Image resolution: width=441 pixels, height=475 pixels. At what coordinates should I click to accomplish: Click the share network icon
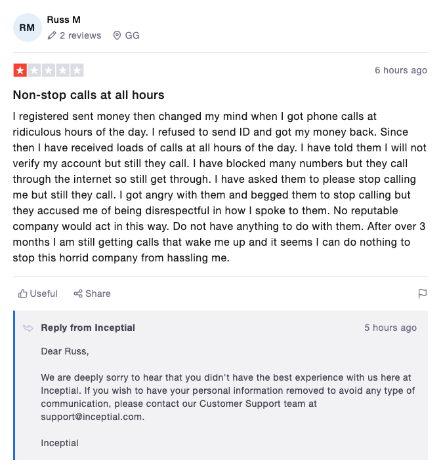pos(78,294)
